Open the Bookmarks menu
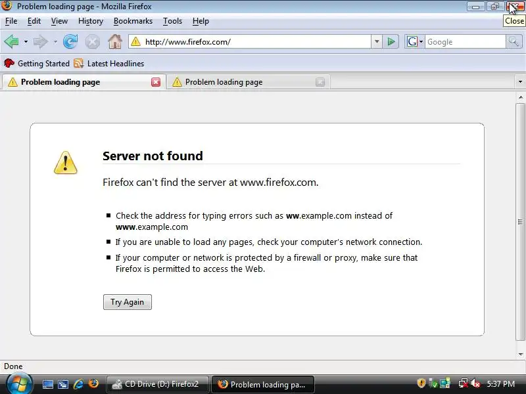The height and width of the screenshot is (394, 526). 133,21
